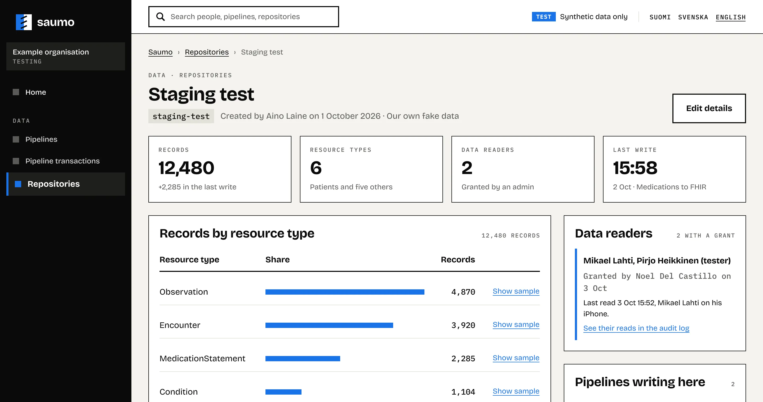
Task: Click the Home square icon in sidebar
Action: pyautogui.click(x=16, y=92)
